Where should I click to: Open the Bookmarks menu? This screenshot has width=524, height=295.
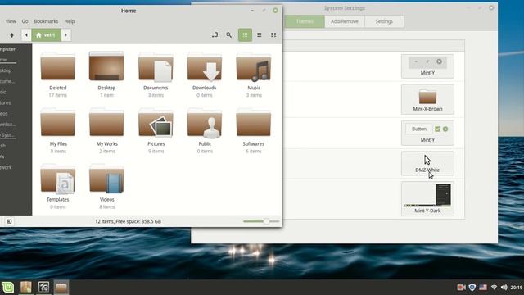point(46,21)
